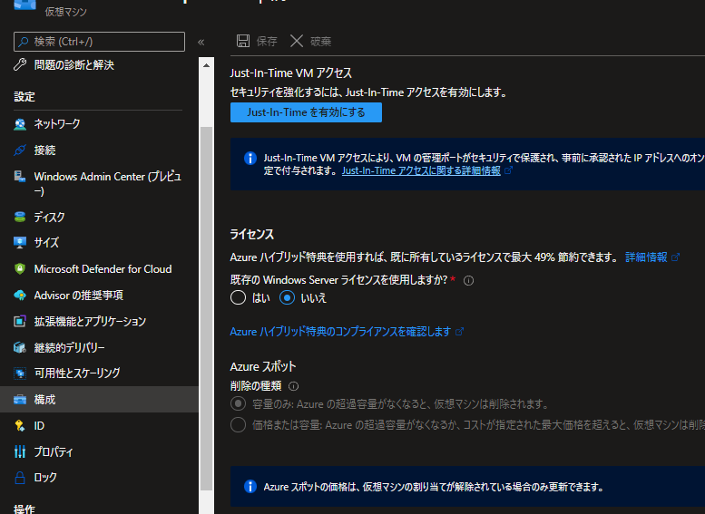Screen dimensions: 705x514
Task: Focus the 検索 (Ctrl+/) input field
Action: [x=100, y=42]
